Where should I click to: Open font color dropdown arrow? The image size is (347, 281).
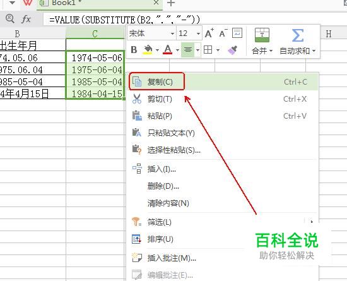pos(177,50)
